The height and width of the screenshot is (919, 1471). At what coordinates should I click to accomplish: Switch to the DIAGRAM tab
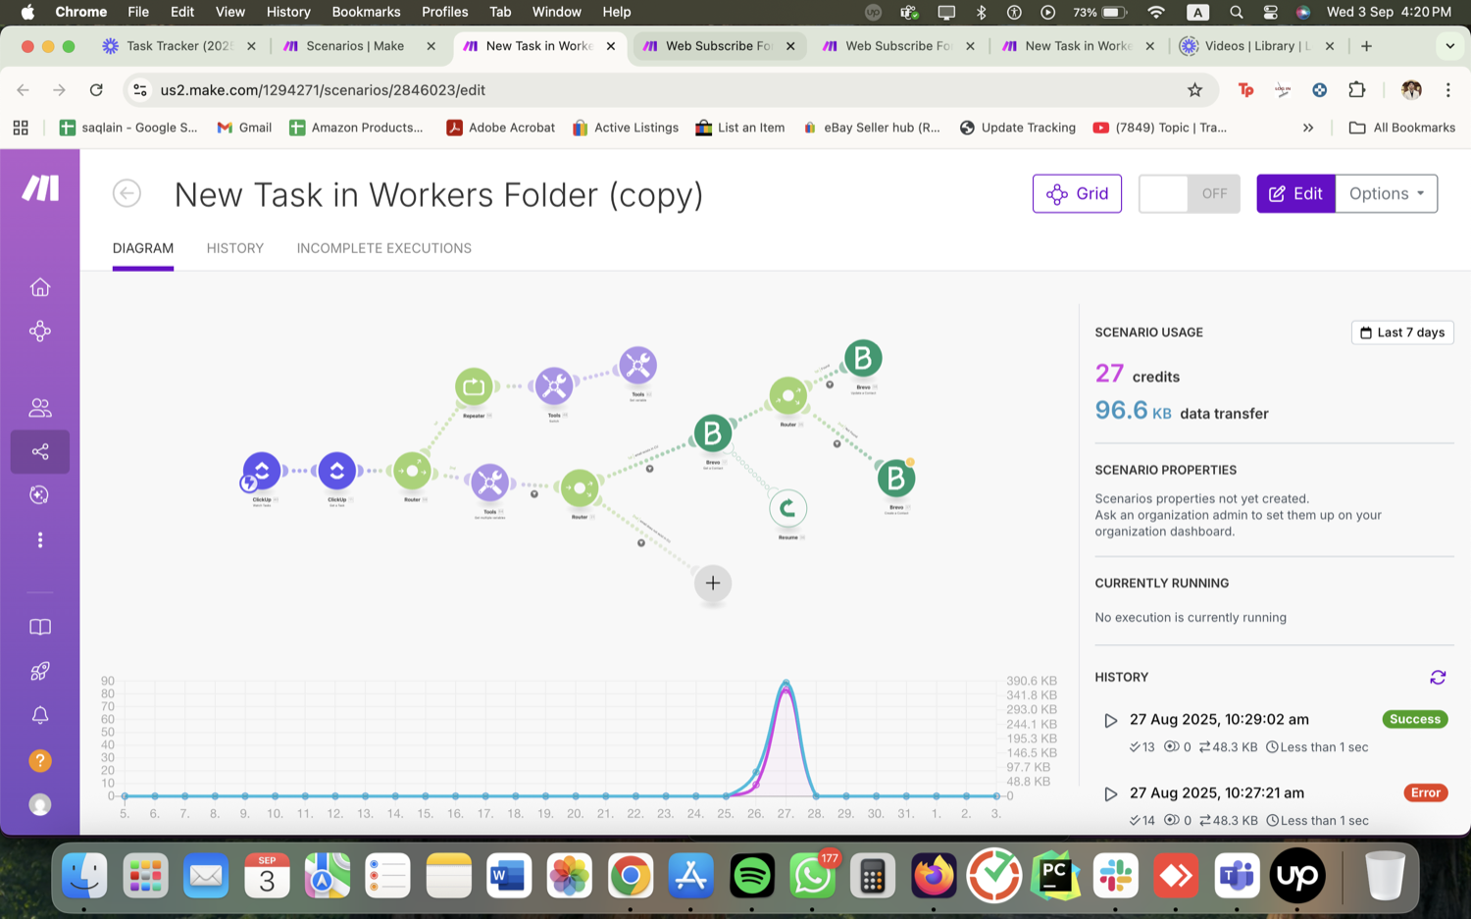(143, 248)
